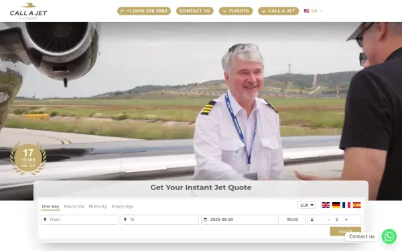Click the calendar icon in date field
402x251 pixels.
(x=205, y=220)
